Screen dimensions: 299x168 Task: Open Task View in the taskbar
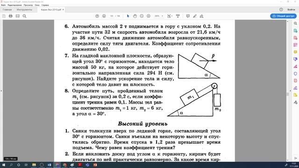(26, 165)
